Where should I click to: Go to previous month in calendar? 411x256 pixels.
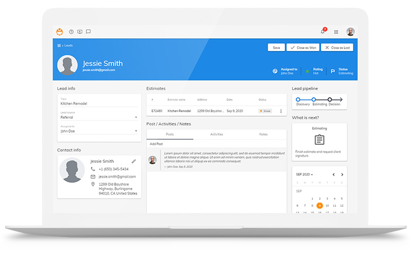coord(333,175)
